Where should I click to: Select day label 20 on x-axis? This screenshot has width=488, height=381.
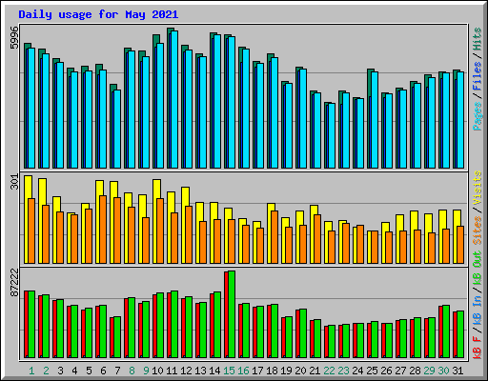(300, 371)
